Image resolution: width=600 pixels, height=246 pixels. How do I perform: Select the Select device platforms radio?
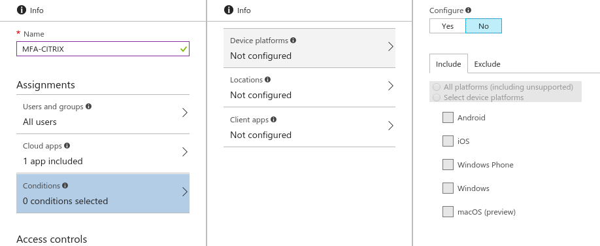[437, 97]
